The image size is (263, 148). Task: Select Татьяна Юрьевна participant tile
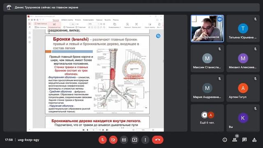[x=243, y=28]
